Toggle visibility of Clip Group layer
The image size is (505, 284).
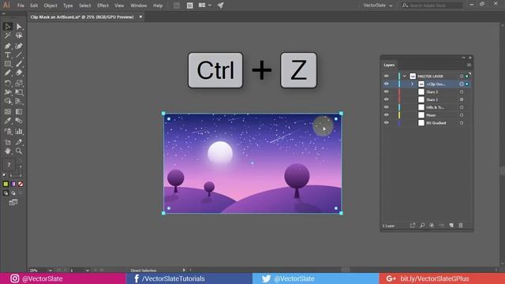pos(386,84)
